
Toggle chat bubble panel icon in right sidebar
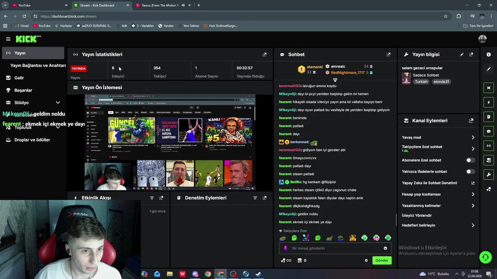pos(488,131)
